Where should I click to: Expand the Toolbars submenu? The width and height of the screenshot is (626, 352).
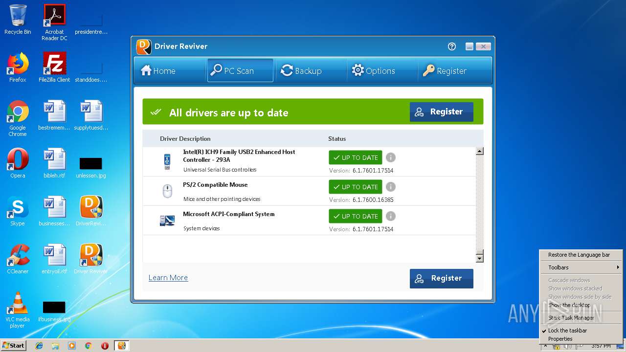581,267
